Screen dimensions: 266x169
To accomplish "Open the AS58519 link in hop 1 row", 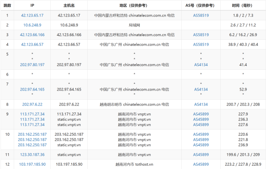I will pos(201,15).
